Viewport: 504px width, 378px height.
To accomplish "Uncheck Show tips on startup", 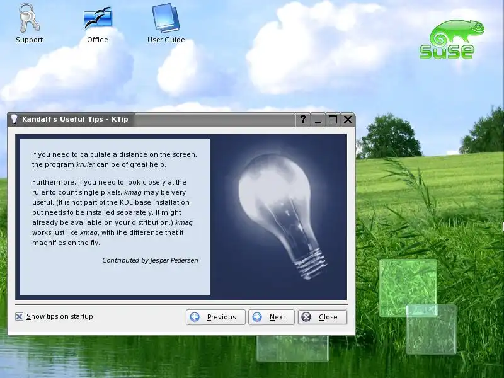I will point(20,317).
